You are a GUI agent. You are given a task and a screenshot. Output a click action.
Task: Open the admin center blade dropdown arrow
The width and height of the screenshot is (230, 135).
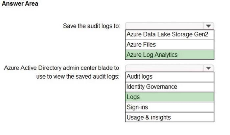(208, 68)
